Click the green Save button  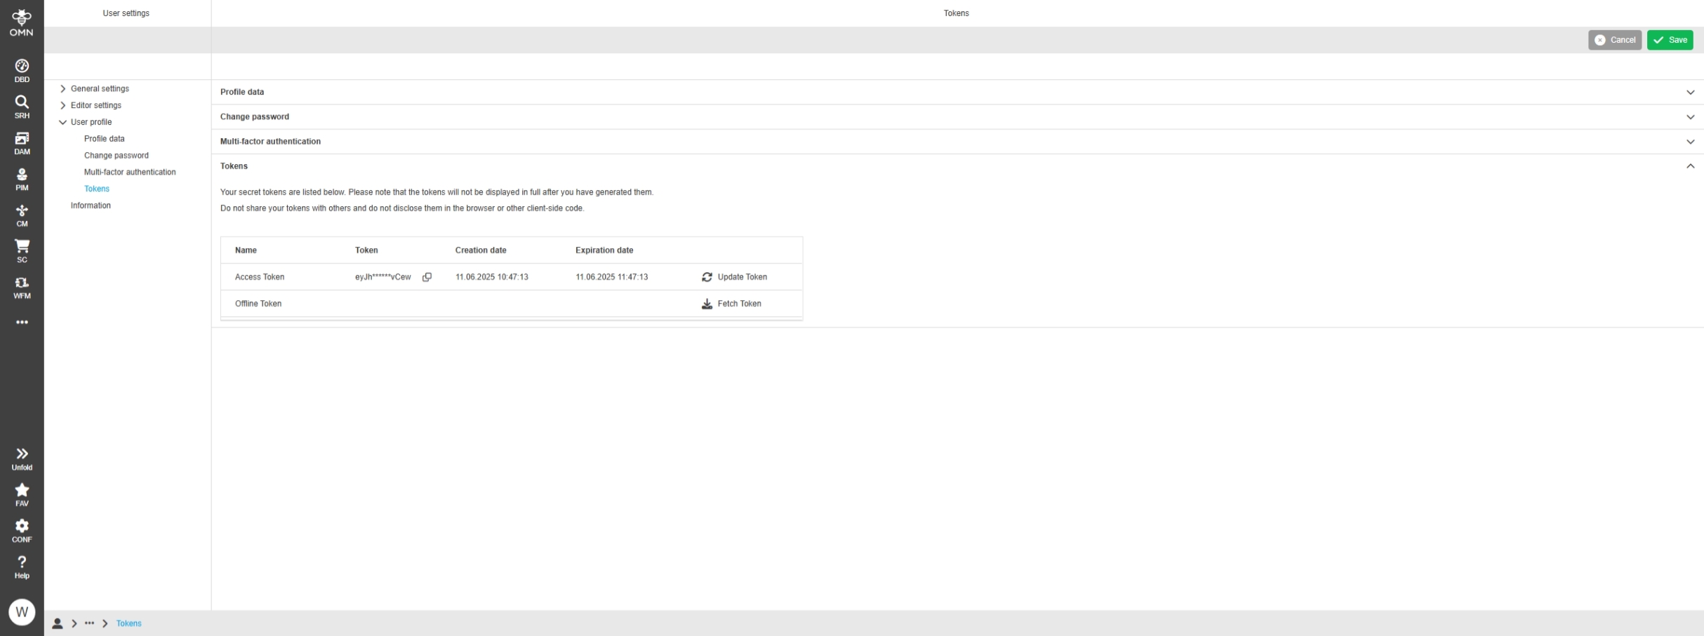(1670, 40)
